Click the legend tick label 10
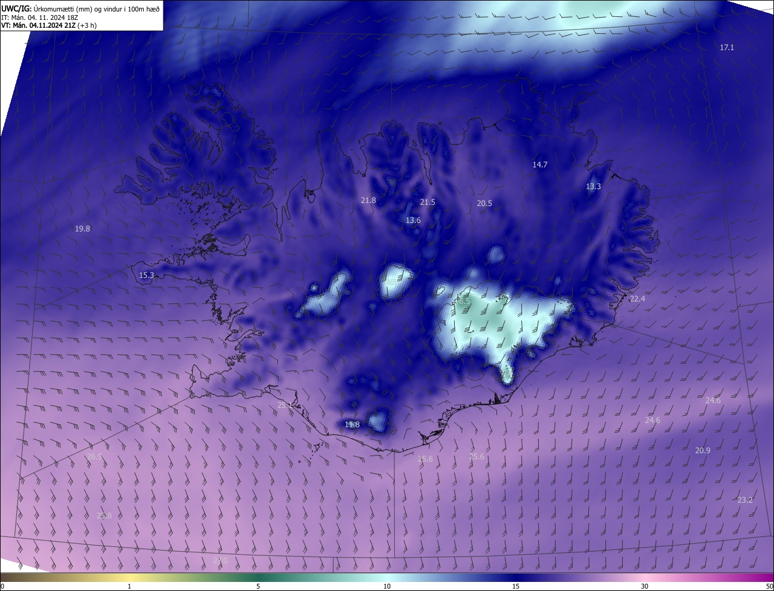The image size is (774, 591). (x=387, y=587)
